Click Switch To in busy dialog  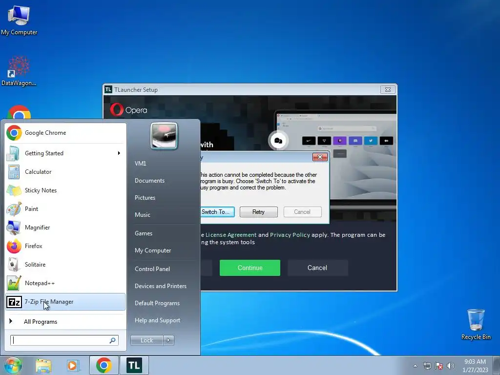tap(217, 212)
